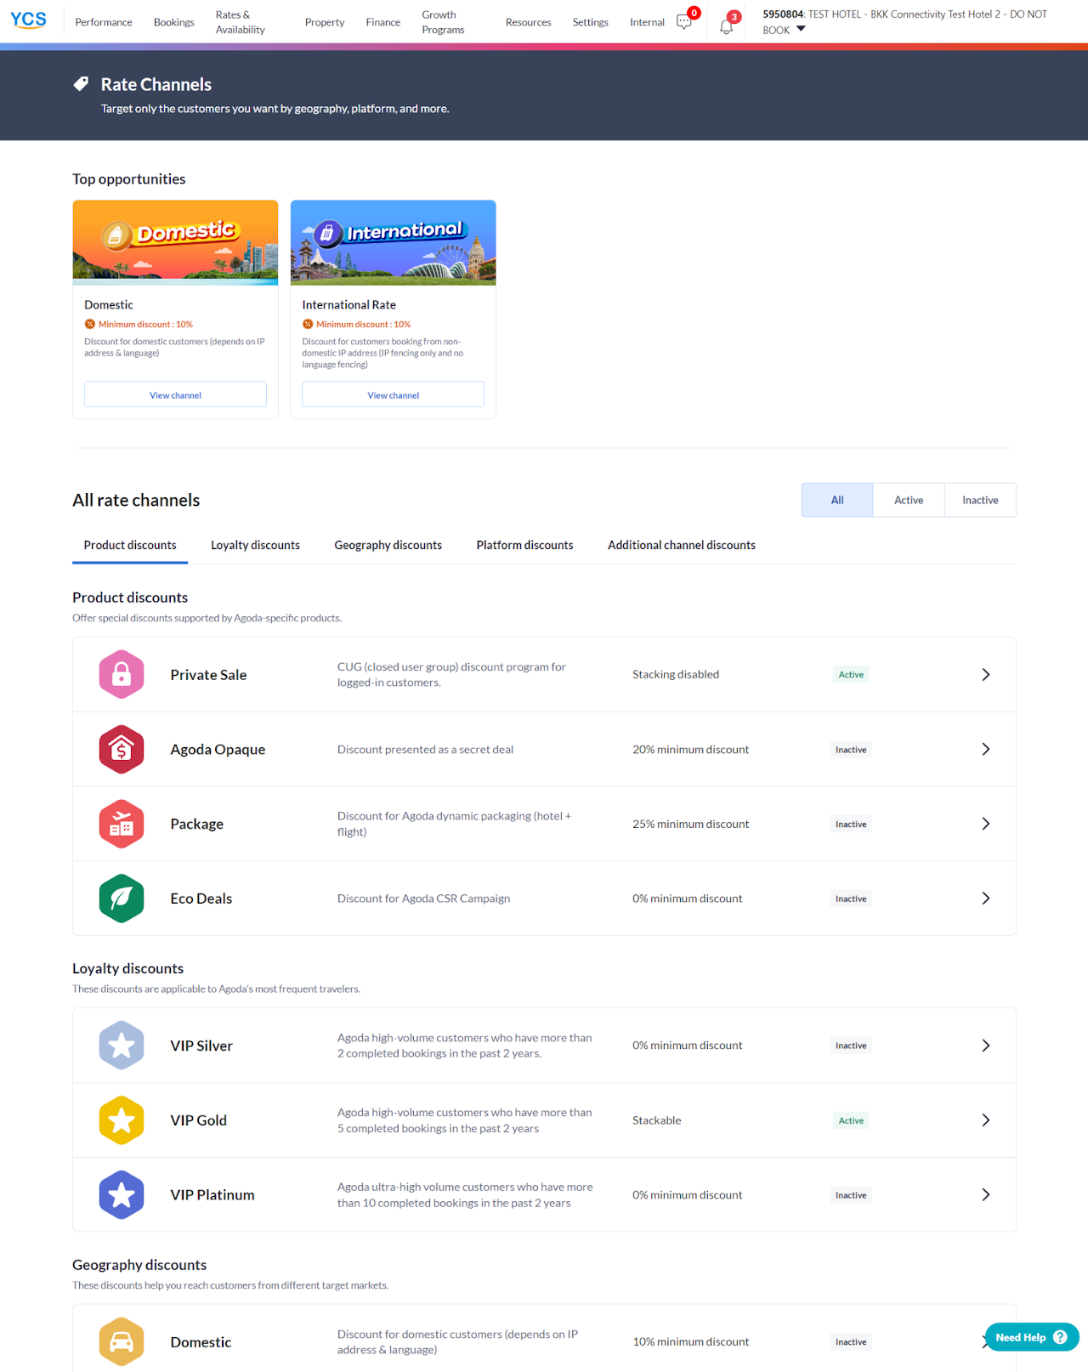Click 'Stacking disabled' text
The height and width of the screenshot is (1372, 1088).
click(676, 674)
